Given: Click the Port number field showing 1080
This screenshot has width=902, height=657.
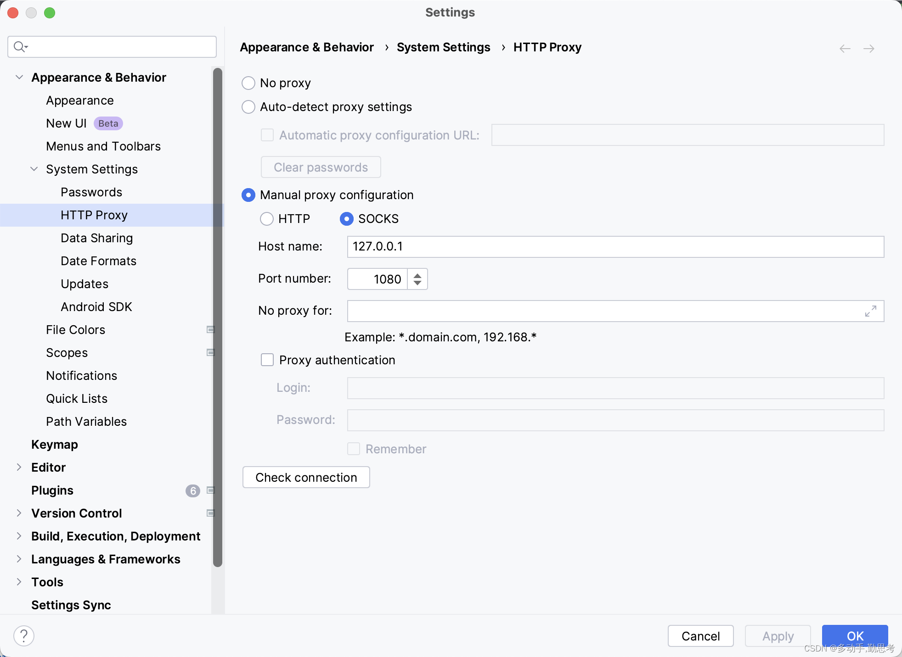Looking at the screenshot, I should (378, 279).
